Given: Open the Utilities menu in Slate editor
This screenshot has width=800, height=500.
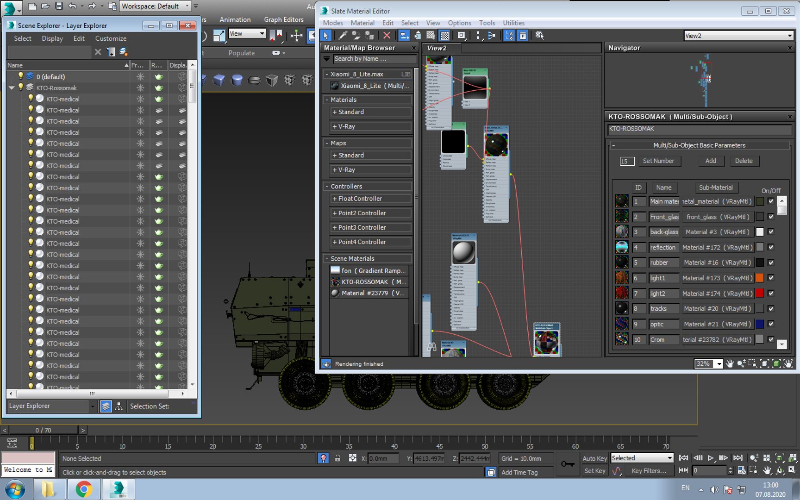Looking at the screenshot, I should coord(513,23).
